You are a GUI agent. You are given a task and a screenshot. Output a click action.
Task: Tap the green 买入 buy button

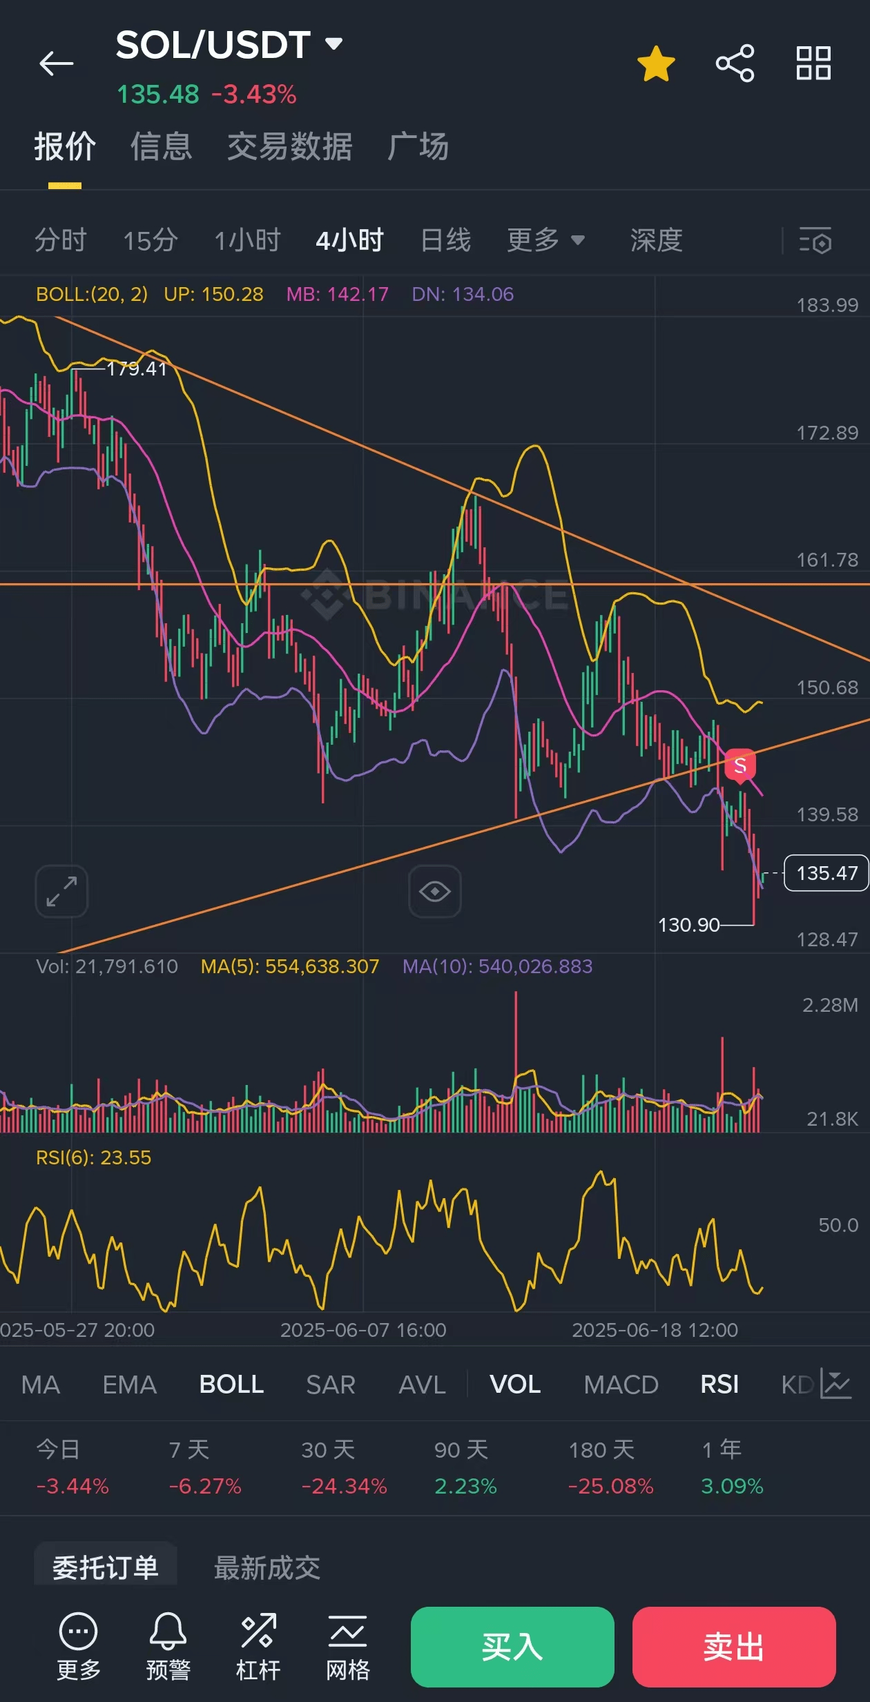point(512,1647)
